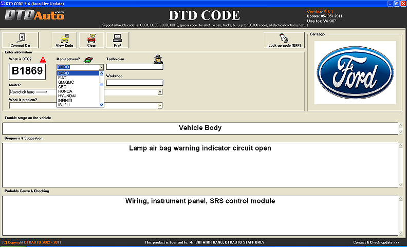Click the manufacturer list scrollbar thumb
Viewport: 407px width, 247px height.
click(x=101, y=85)
